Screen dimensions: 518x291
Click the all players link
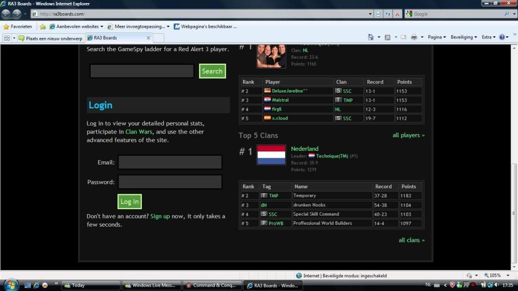pos(408,135)
